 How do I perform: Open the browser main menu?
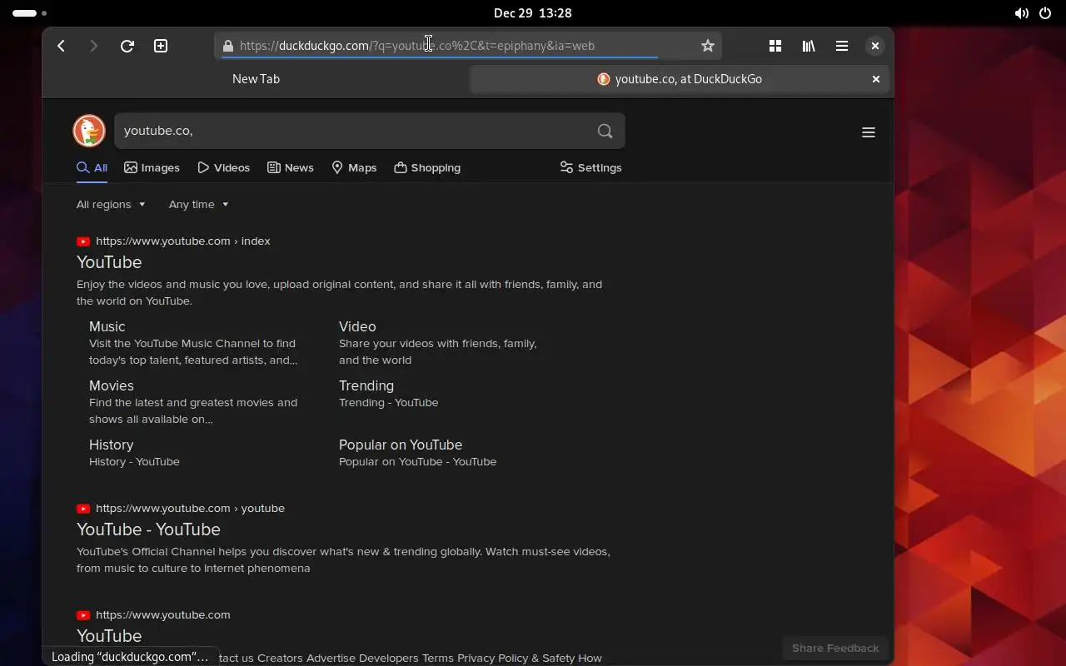[x=842, y=46]
